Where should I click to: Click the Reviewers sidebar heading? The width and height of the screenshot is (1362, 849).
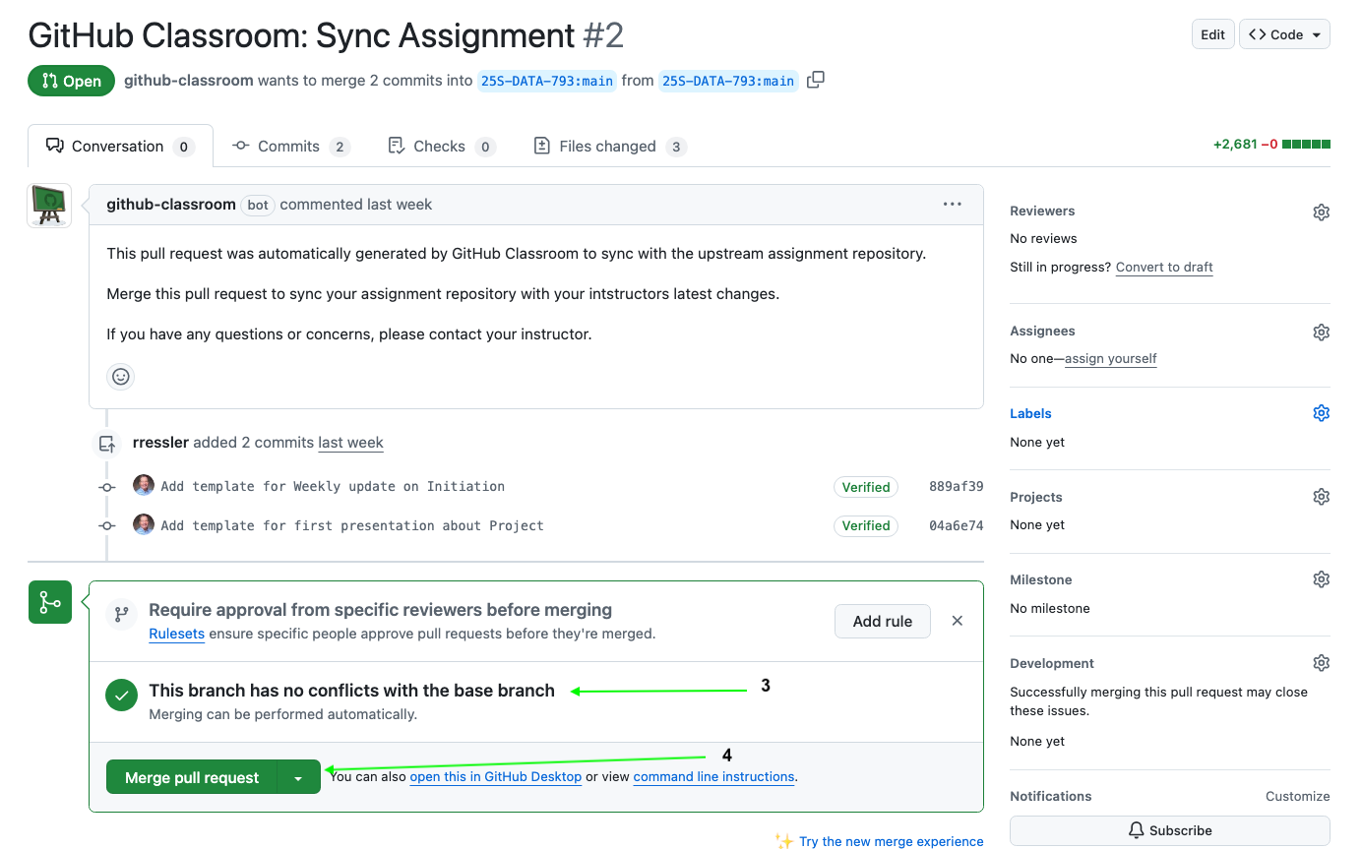click(x=1042, y=211)
